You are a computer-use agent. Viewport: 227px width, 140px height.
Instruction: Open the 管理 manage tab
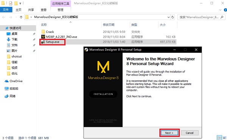pos(61,10)
